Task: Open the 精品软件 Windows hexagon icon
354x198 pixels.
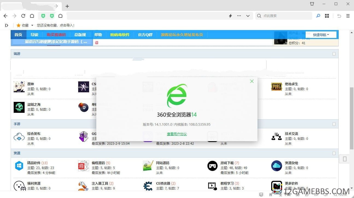Action: point(19,166)
